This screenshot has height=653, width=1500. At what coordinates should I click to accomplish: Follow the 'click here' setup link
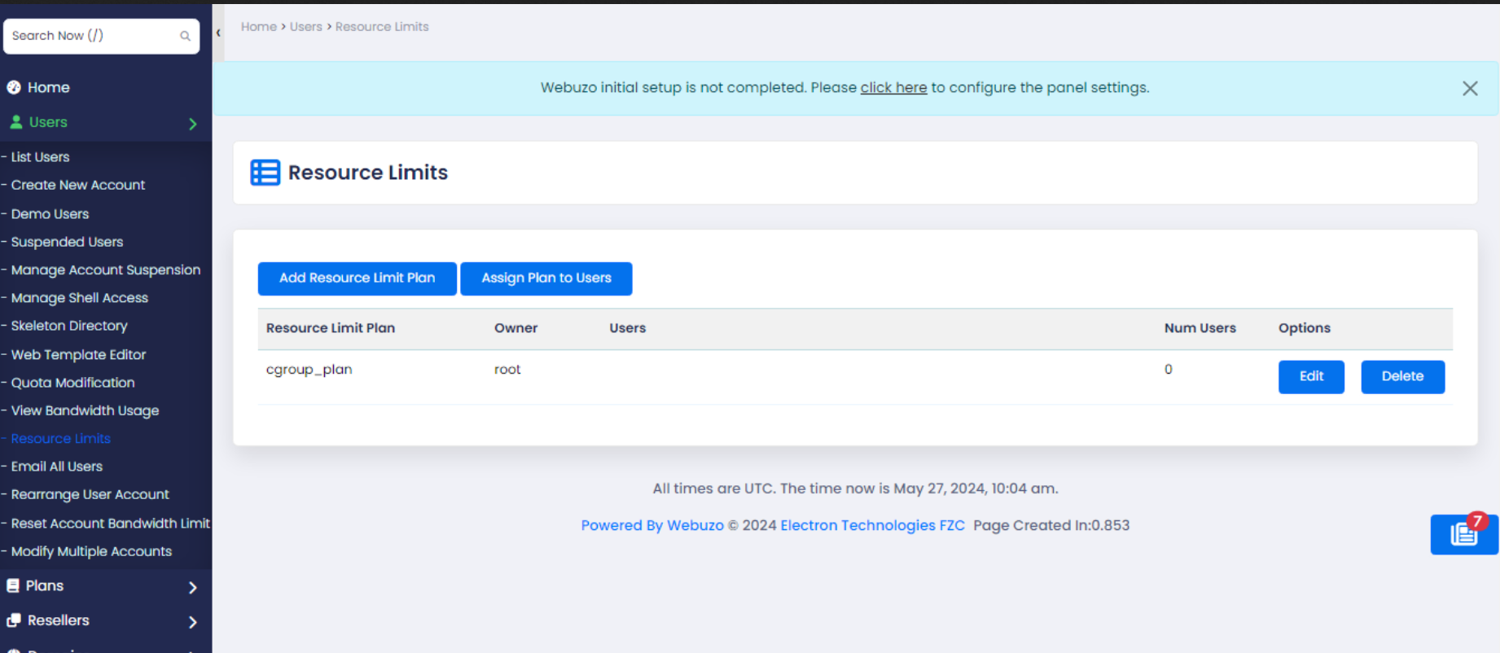(x=893, y=88)
